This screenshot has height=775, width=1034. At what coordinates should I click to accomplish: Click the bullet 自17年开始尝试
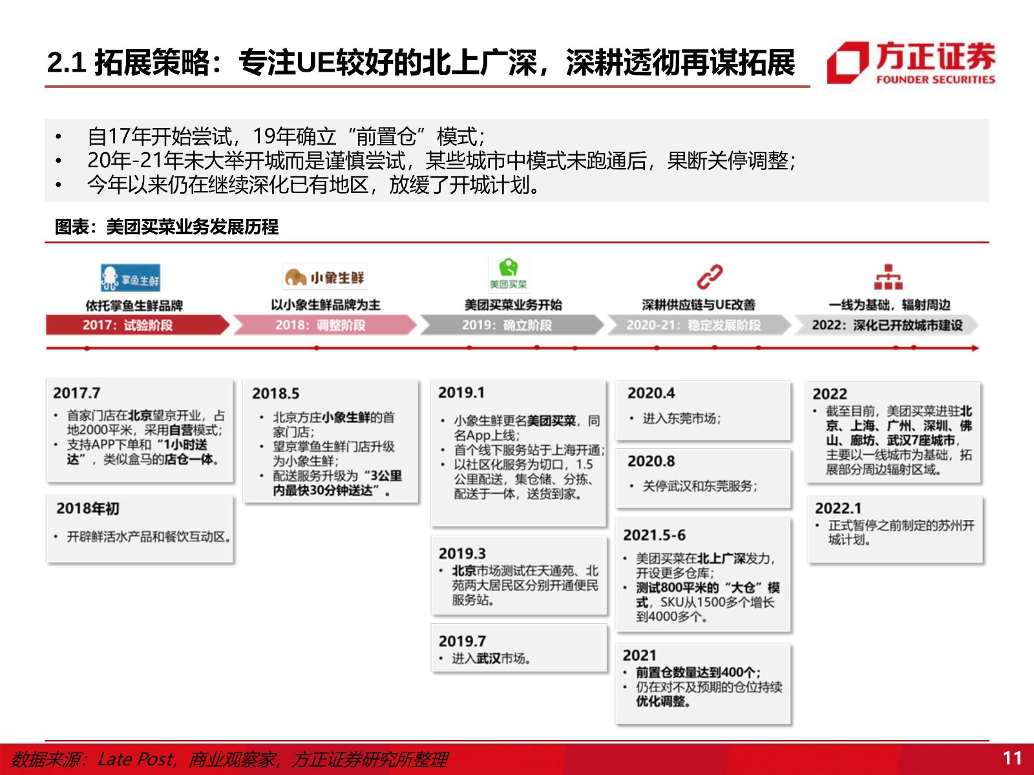click(x=286, y=136)
